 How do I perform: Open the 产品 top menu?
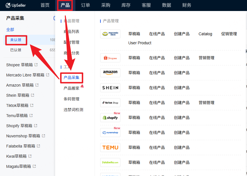(65, 5)
